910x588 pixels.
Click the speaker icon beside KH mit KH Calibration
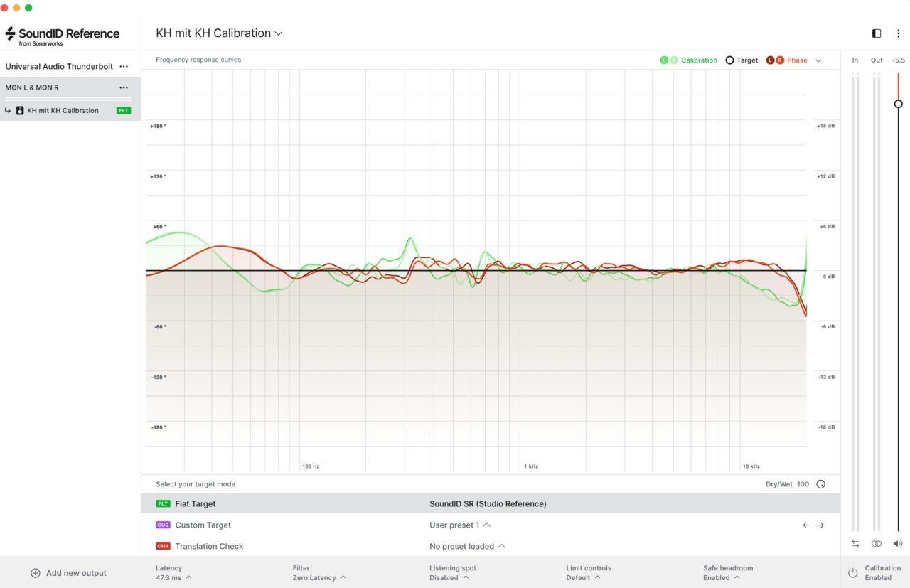click(x=20, y=111)
